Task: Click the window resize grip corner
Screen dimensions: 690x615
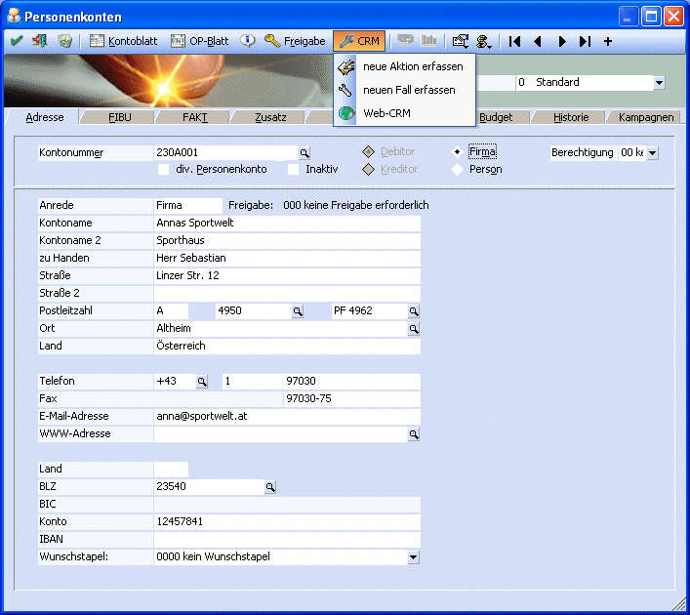Action: coord(679,604)
